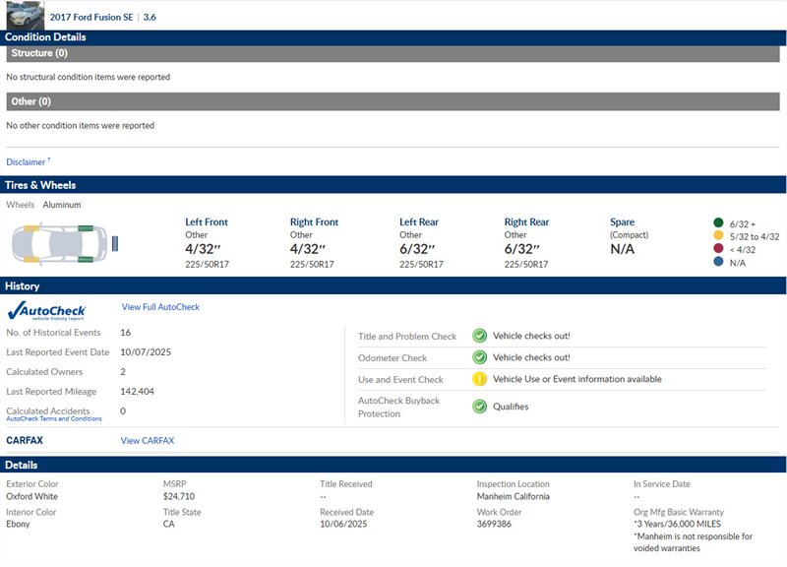Open the View Full AutoCheck link
The width and height of the screenshot is (787, 567).
point(160,307)
